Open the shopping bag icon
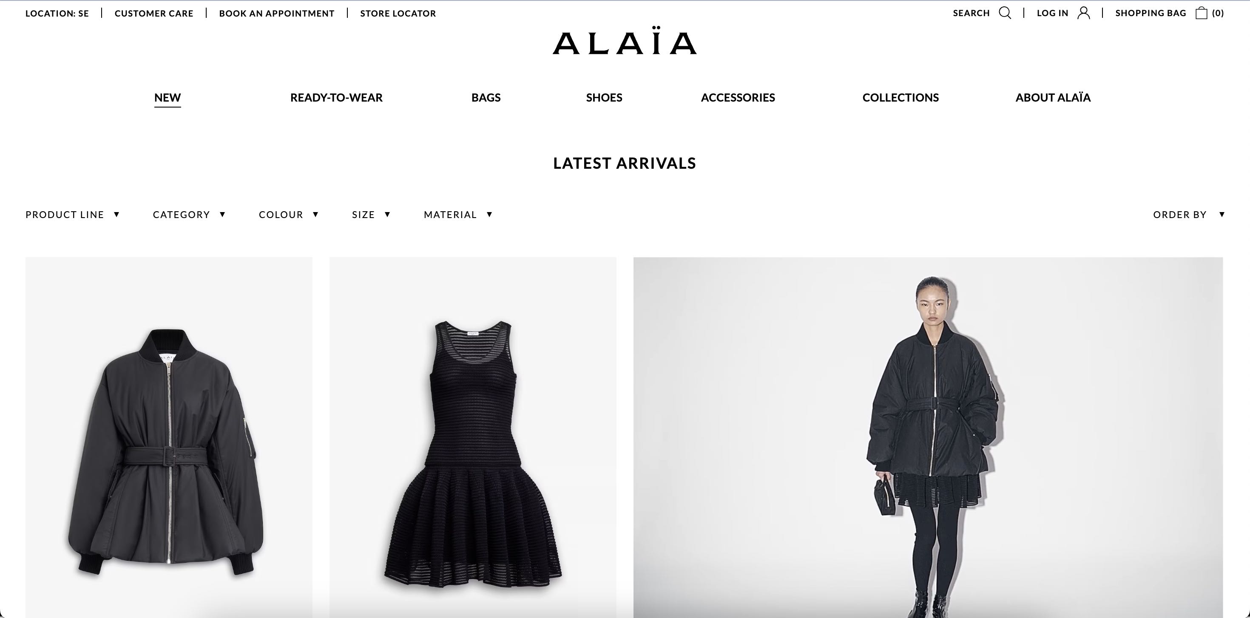This screenshot has height=618, width=1250. [x=1202, y=13]
